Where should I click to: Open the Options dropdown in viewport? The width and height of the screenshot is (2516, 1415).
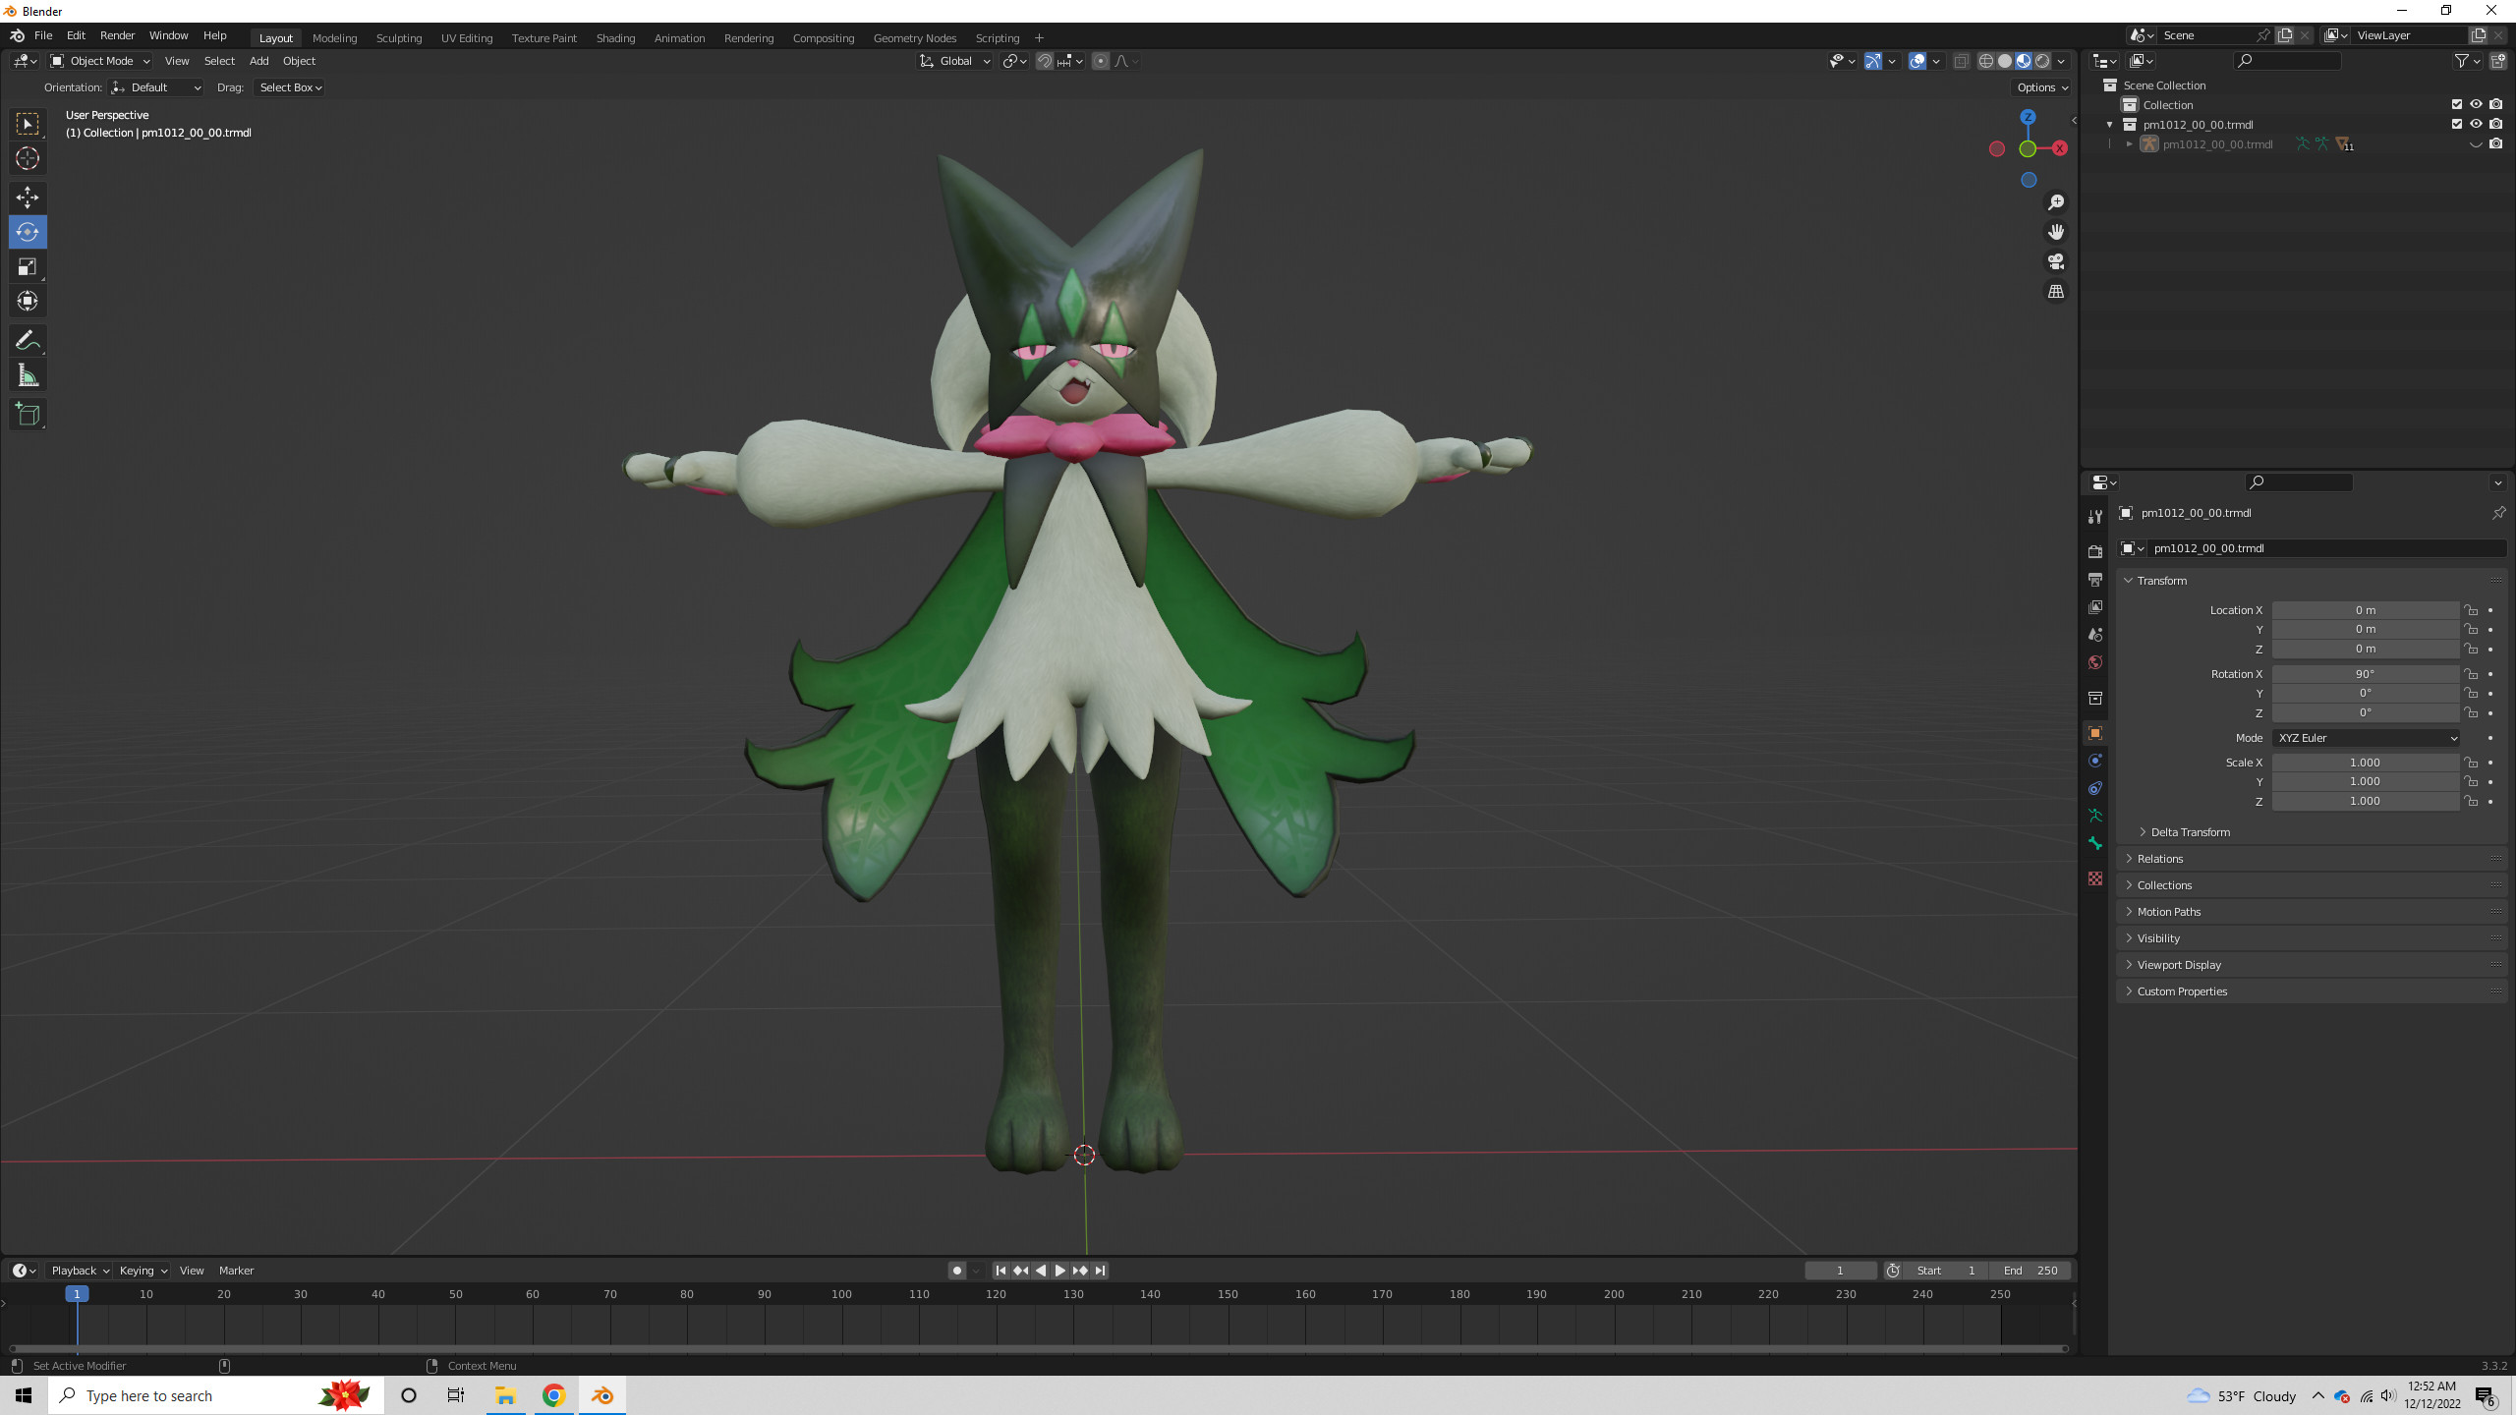click(x=2042, y=87)
